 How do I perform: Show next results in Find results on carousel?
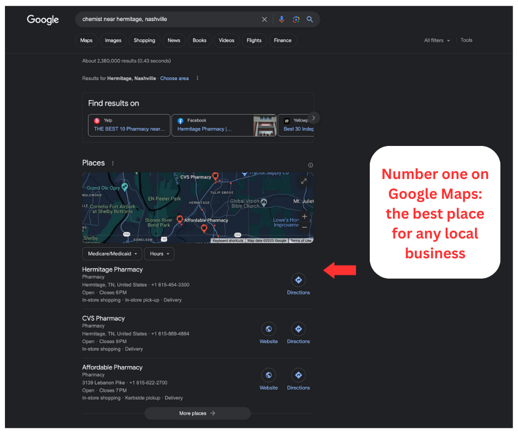[314, 118]
